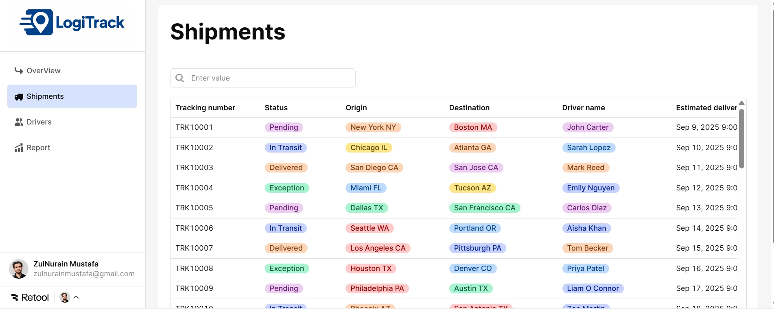Click the scroll-up arrow of the table
The width and height of the screenshot is (774, 310).
coord(741,103)
